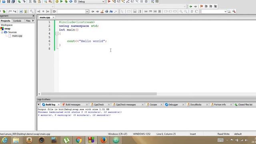
Task: Click the Stop debugger icon
Action: 146,2
